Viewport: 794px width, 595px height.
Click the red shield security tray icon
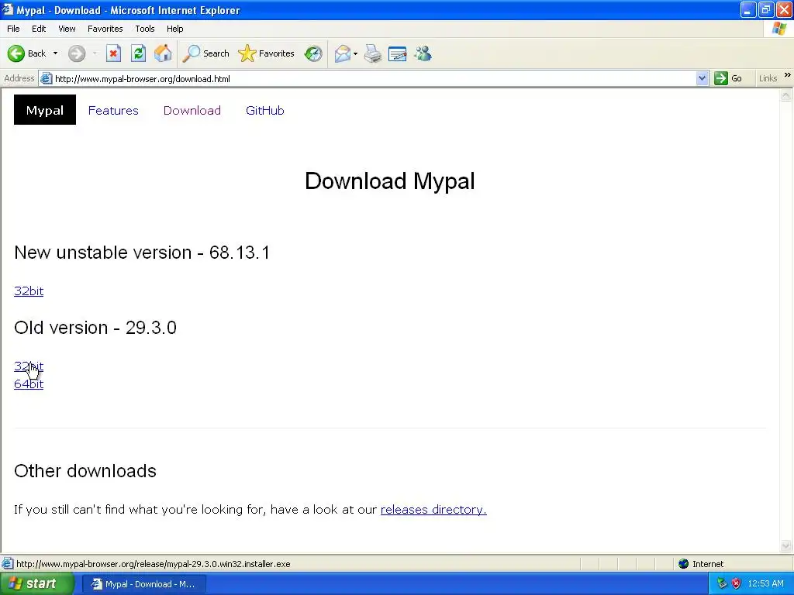[x=737, y=584]
